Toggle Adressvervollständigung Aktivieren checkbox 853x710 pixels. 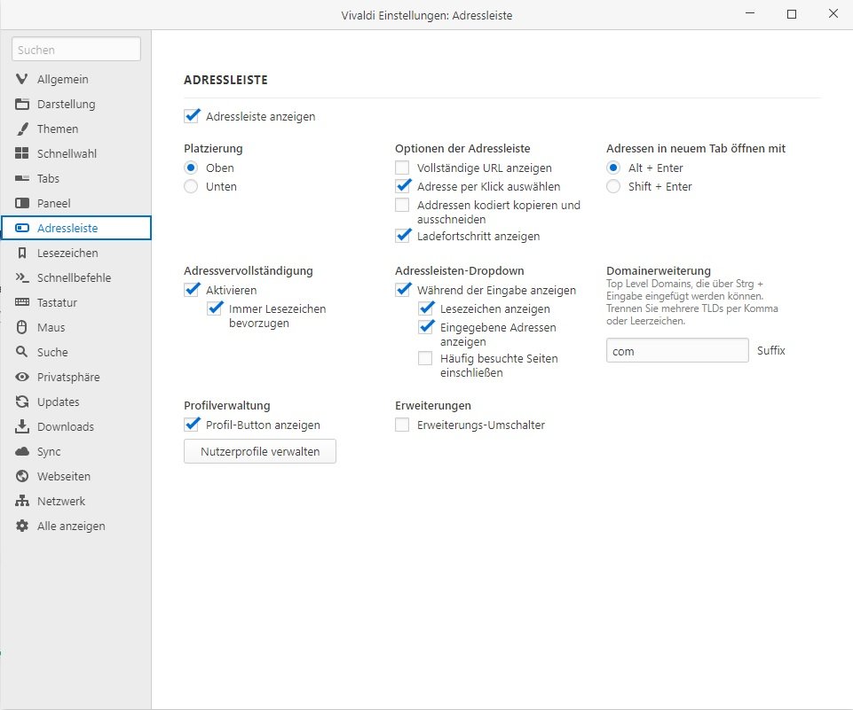(x=192, y=290)
